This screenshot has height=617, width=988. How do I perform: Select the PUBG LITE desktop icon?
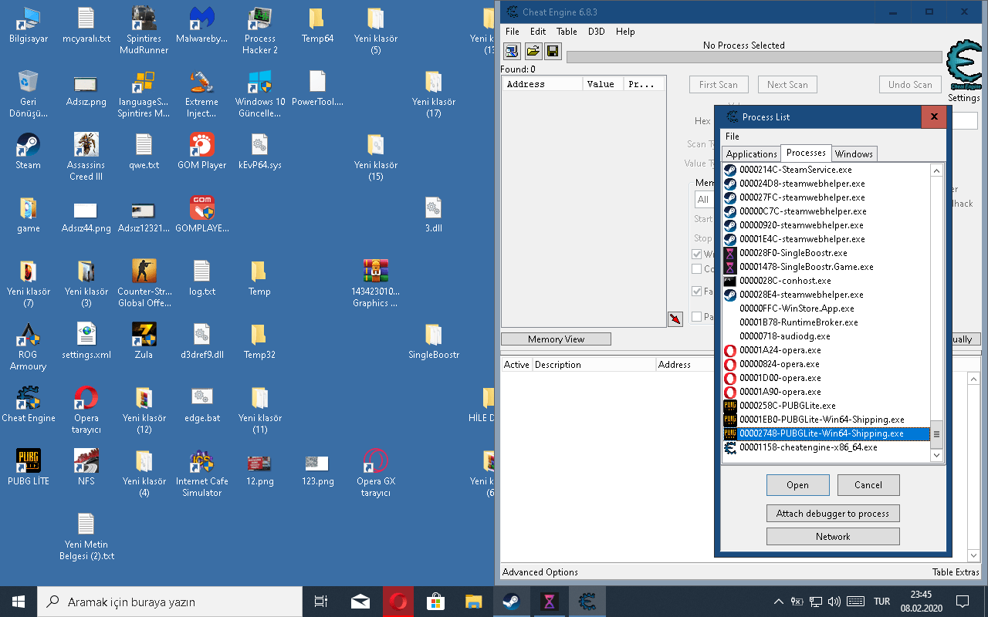(29, 467)
